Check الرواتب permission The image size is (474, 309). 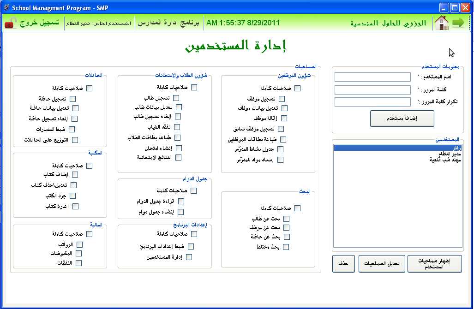tap(79, 244)
